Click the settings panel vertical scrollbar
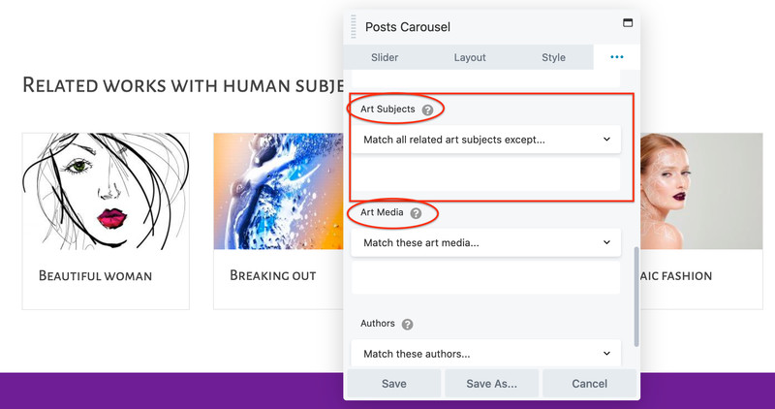The height and width of the screenshot is (409, 775). [x=636, y=296]
